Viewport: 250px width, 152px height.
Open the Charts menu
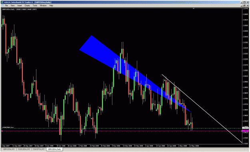[27, 6]
